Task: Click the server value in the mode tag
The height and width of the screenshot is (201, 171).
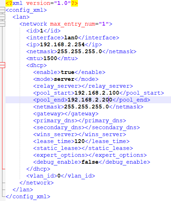Action: pyautogui.click(x=64, y=79)
